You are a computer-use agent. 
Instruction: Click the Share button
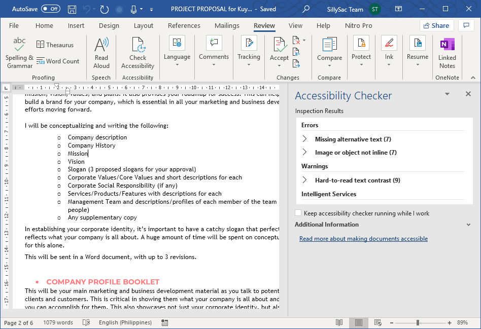[x=436, y=25]
